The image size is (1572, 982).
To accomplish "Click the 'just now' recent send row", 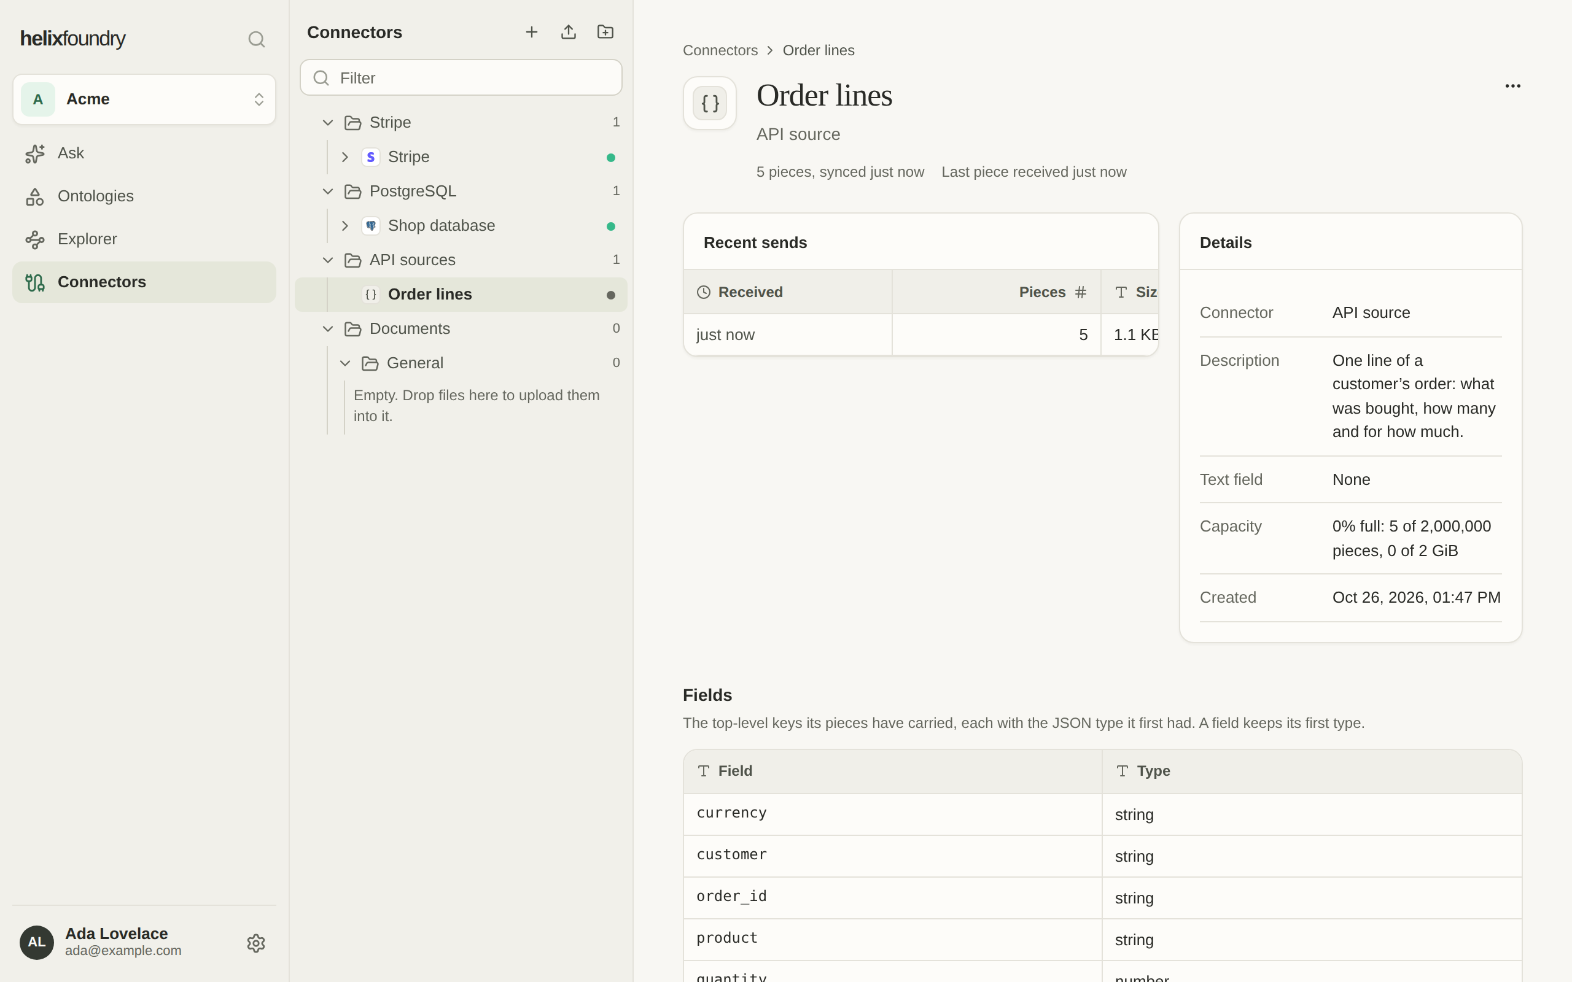I will [x=920, y=335].
